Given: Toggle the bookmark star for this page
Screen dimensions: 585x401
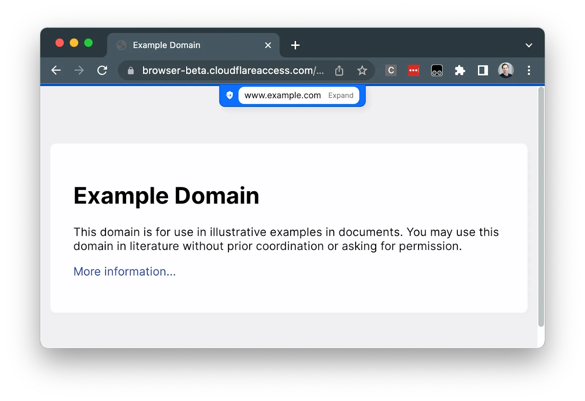Looking at the screenshot, I should [362, 70].
